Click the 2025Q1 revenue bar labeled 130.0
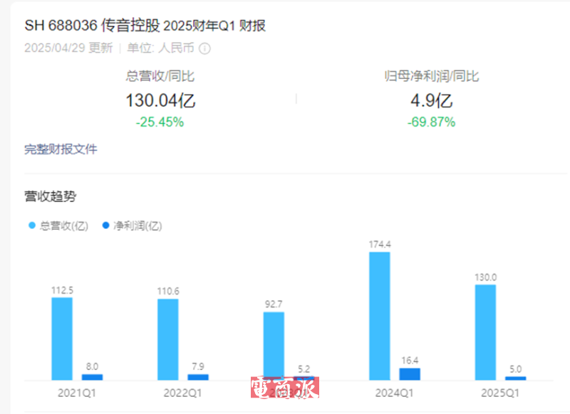 pos(485,332)
